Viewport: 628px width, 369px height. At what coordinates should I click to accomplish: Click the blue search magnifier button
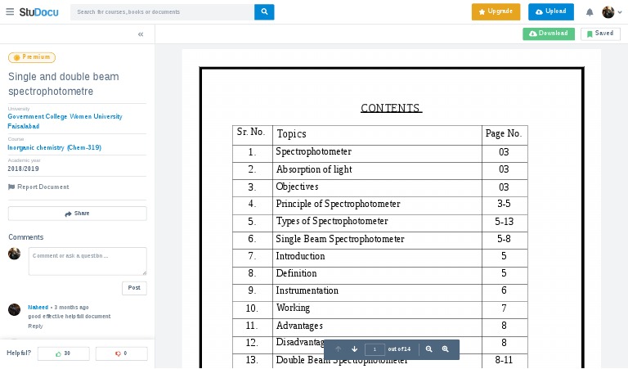(264, 12)
